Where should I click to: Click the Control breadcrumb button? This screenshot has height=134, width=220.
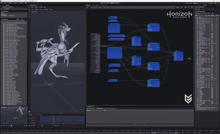[100, 7]
